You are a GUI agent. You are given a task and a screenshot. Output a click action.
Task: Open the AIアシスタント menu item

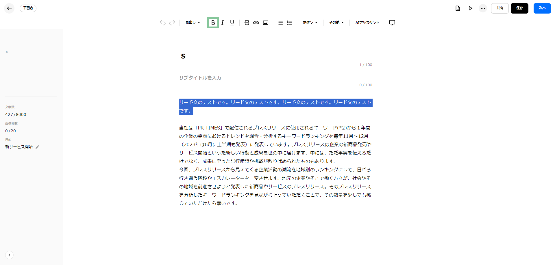367,23
